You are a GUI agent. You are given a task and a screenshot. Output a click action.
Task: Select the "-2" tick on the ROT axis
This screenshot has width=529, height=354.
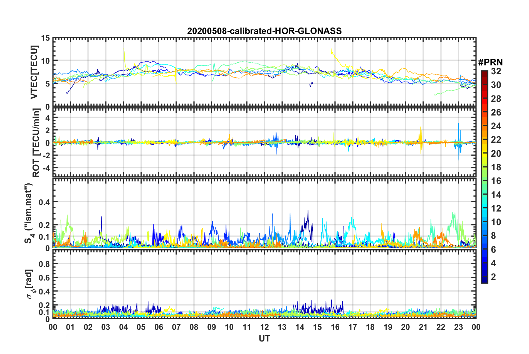tap(46, 155)
